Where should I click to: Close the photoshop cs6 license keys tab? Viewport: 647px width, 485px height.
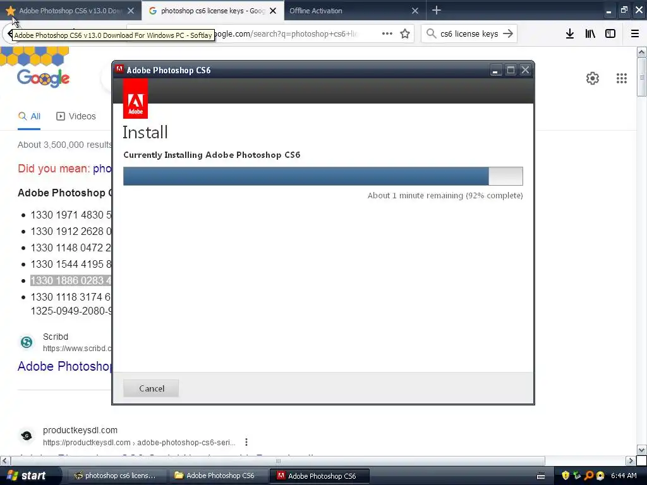(273, 11)
